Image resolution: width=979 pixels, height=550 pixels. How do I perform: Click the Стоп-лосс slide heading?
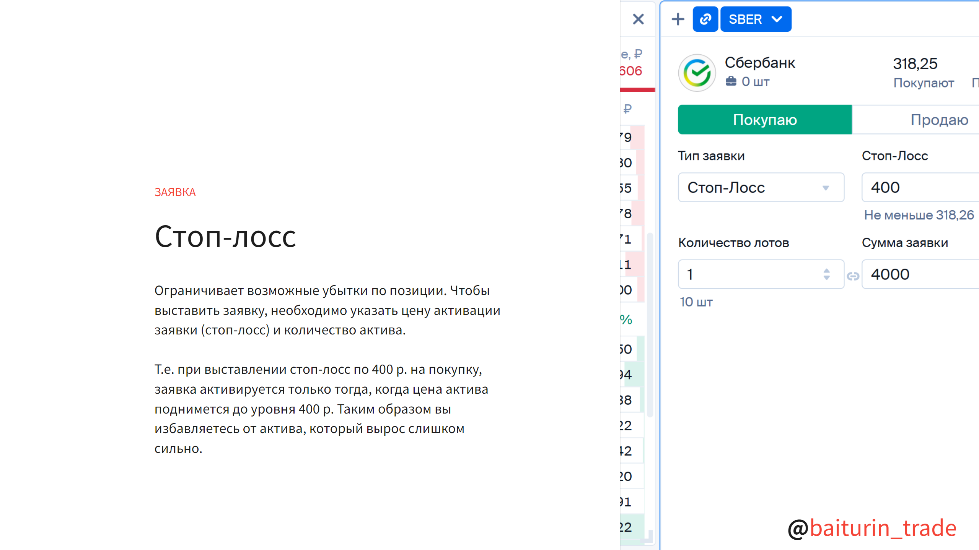tap(225, 237)
